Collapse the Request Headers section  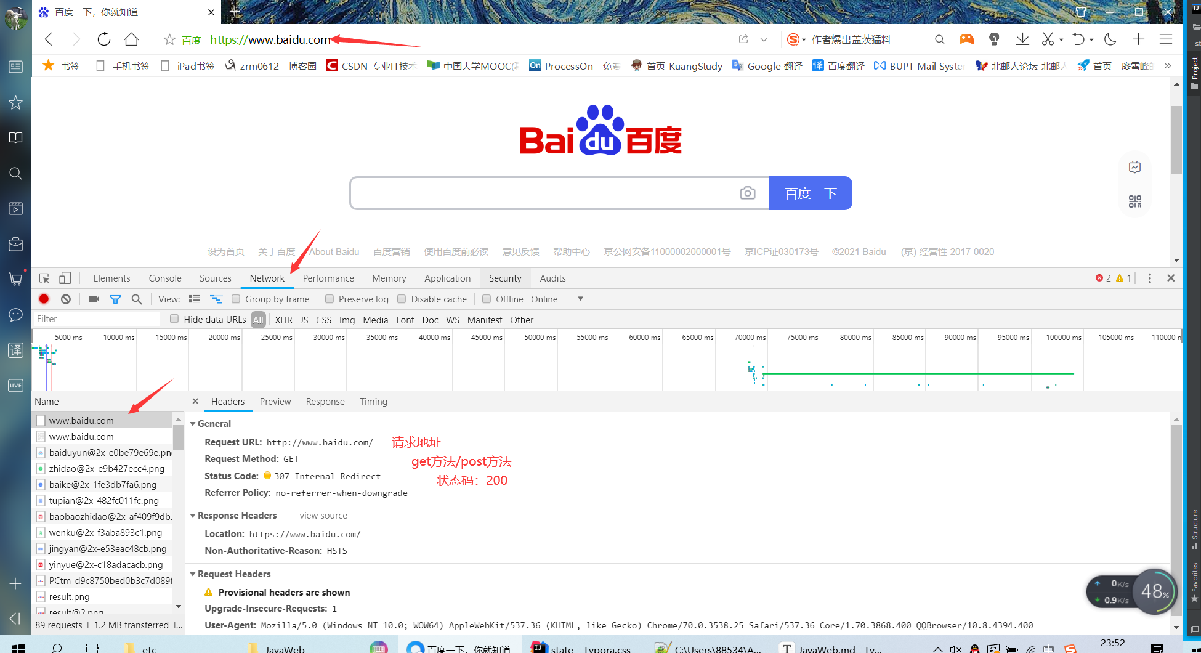[193, 574]
